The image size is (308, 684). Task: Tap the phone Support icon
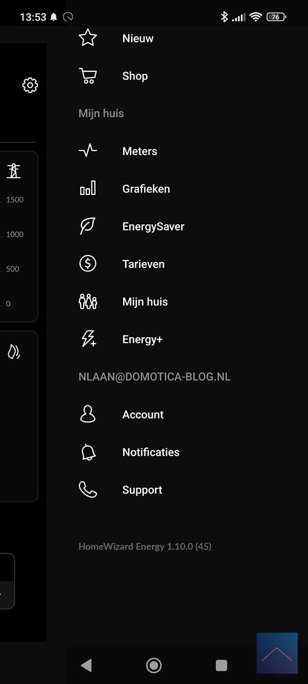[88, 490]
